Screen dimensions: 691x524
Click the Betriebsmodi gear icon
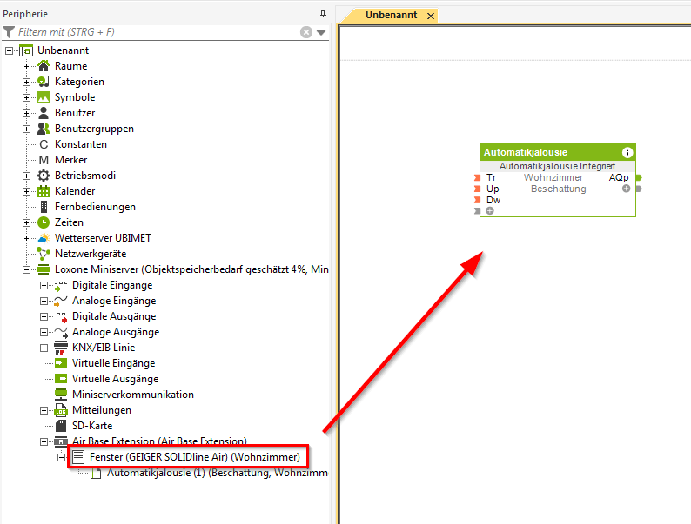44,176
